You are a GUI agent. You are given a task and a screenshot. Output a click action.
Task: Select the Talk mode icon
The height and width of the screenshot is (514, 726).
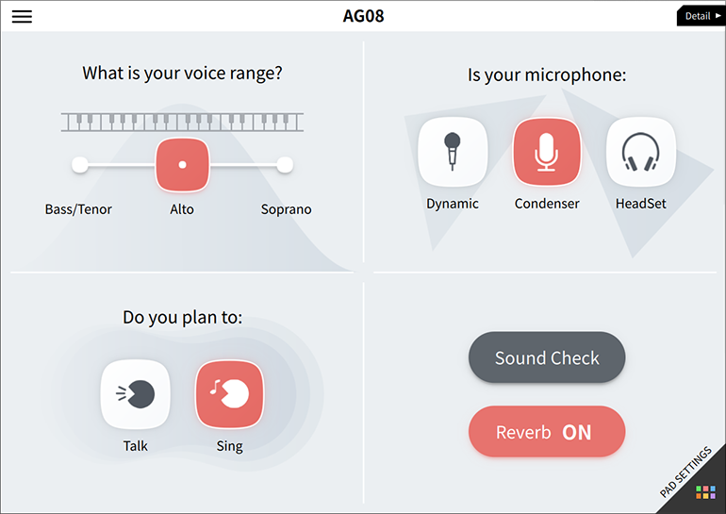pyautogui.click(x=136, y=395)
